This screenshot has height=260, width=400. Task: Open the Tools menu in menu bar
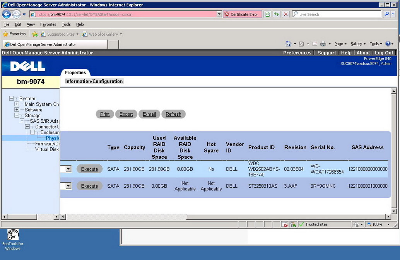(66, 24)
